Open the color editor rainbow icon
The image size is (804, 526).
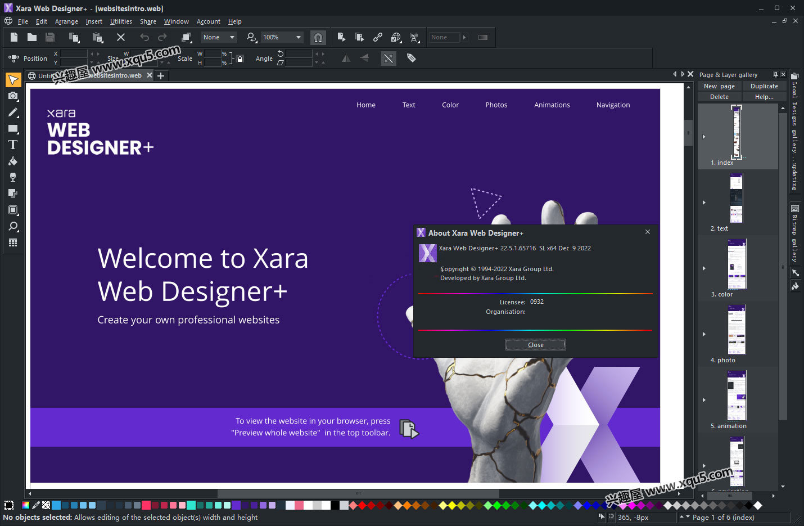tap(26, 505)
